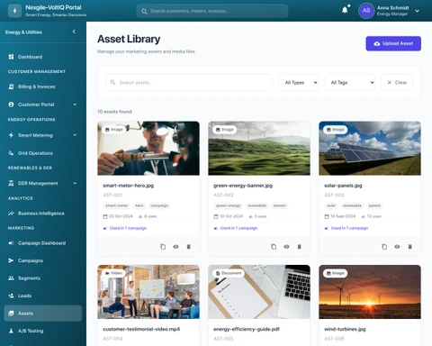The height and width of the screenshot is (346, 432).
Task: Click the Dashboard sidebar icon
Action: click(x=11, y=57)
